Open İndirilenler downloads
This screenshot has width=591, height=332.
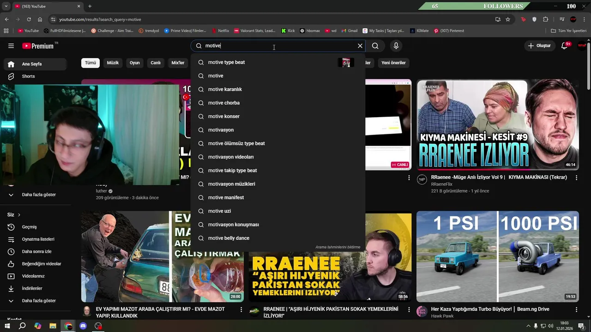click(x=36, y=288)
